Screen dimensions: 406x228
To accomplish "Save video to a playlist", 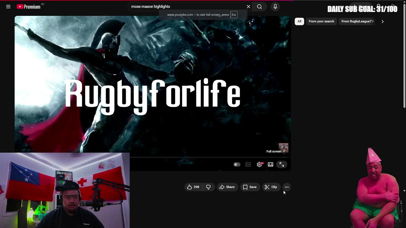I will tap(250, 187).
